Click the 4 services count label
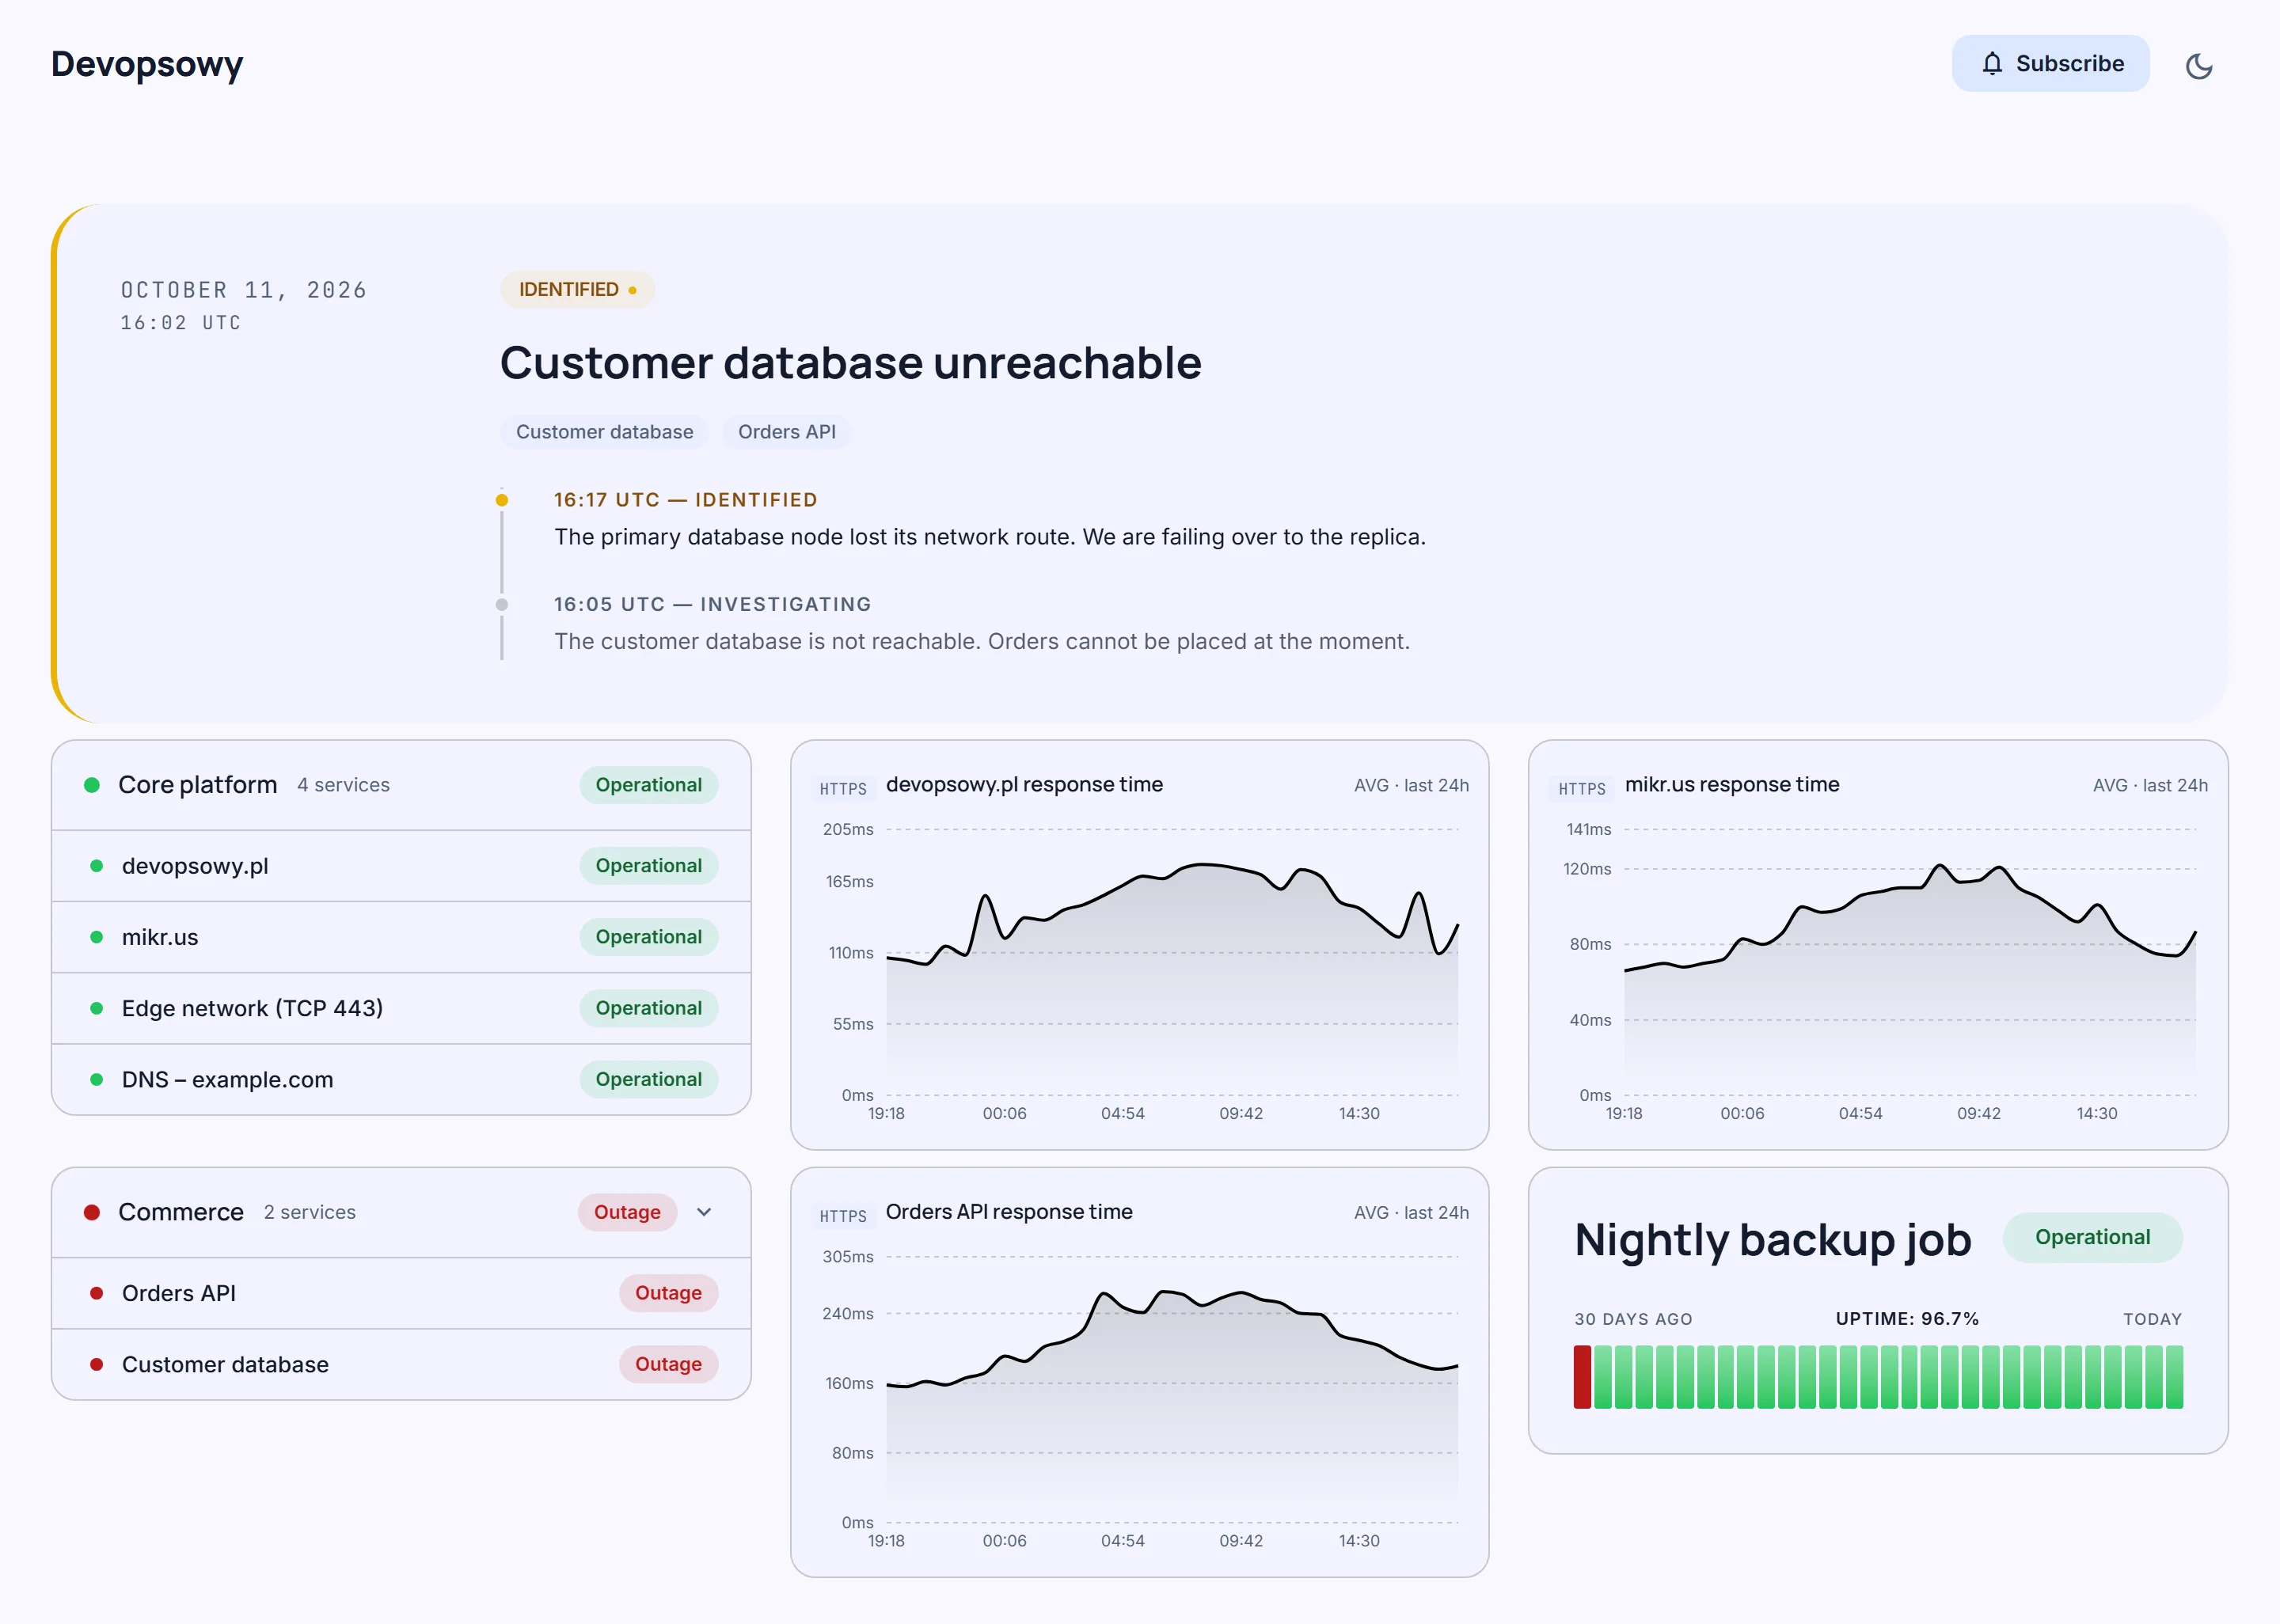Image resolution: width=2280 pixels, height=1624 pixels. pos(343,785)
